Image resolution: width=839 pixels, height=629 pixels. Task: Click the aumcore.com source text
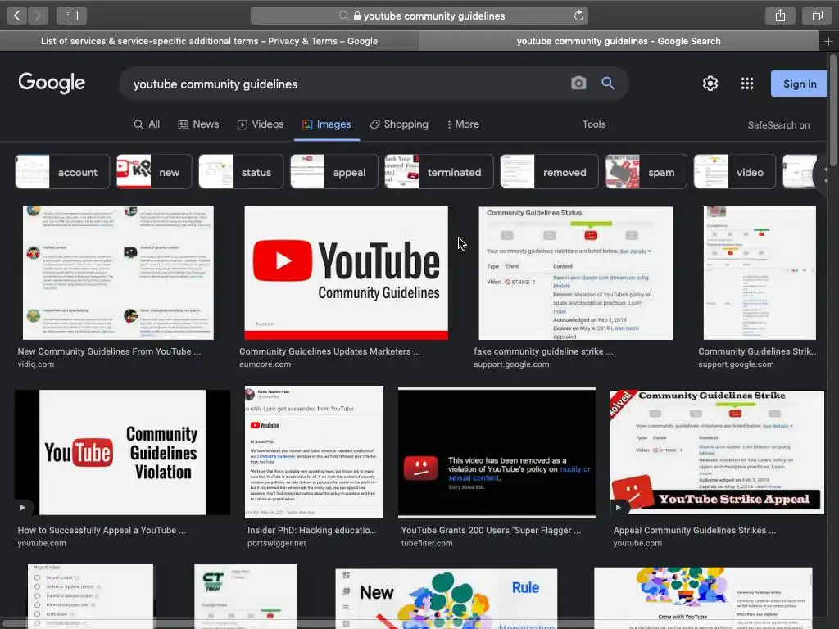[x=265, y=364]
